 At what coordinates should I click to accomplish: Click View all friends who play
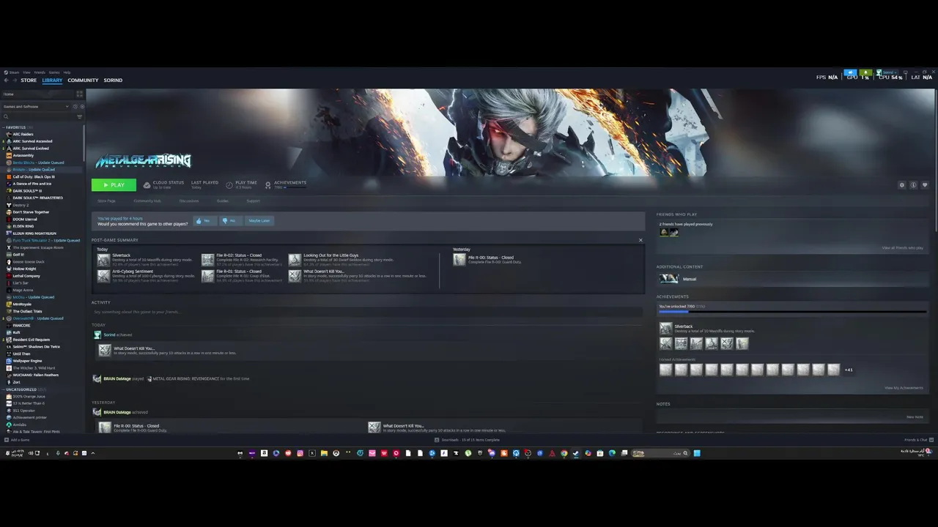pyautogui.click(x=902, y=248)
